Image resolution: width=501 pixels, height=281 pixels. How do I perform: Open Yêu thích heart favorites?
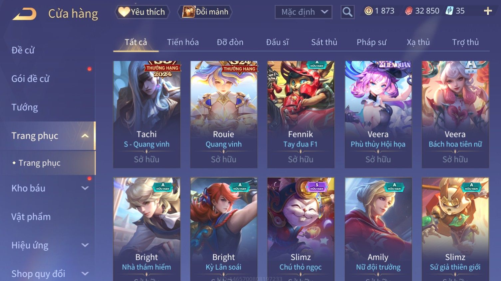[x=142, y=12]
